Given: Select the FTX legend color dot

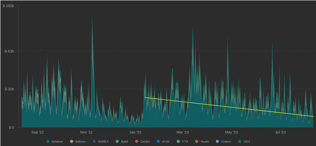Looking at the screenshot, I should (x=178, y=142).
